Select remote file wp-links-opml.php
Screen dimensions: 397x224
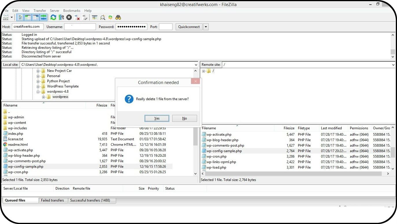click(x=221, y=162)
